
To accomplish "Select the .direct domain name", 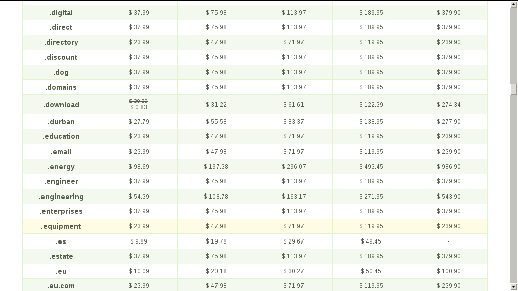I will point(61,27).
